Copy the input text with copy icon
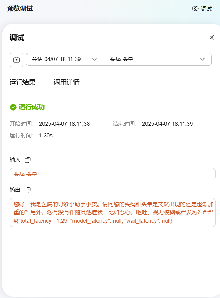 pos(27,160)
